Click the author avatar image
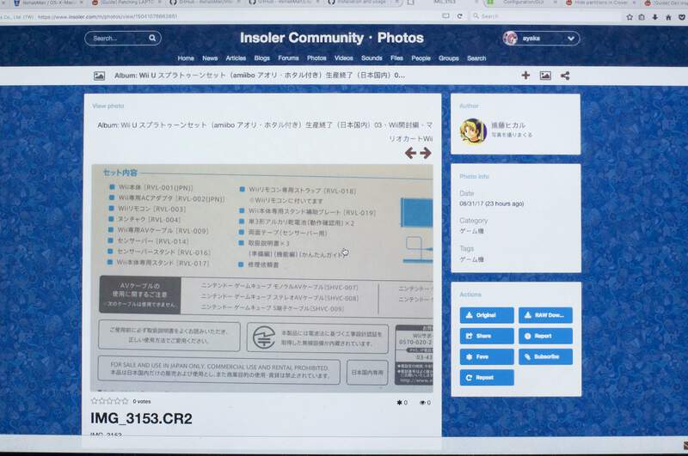This screenshot has width=688, height=456. 473,131
